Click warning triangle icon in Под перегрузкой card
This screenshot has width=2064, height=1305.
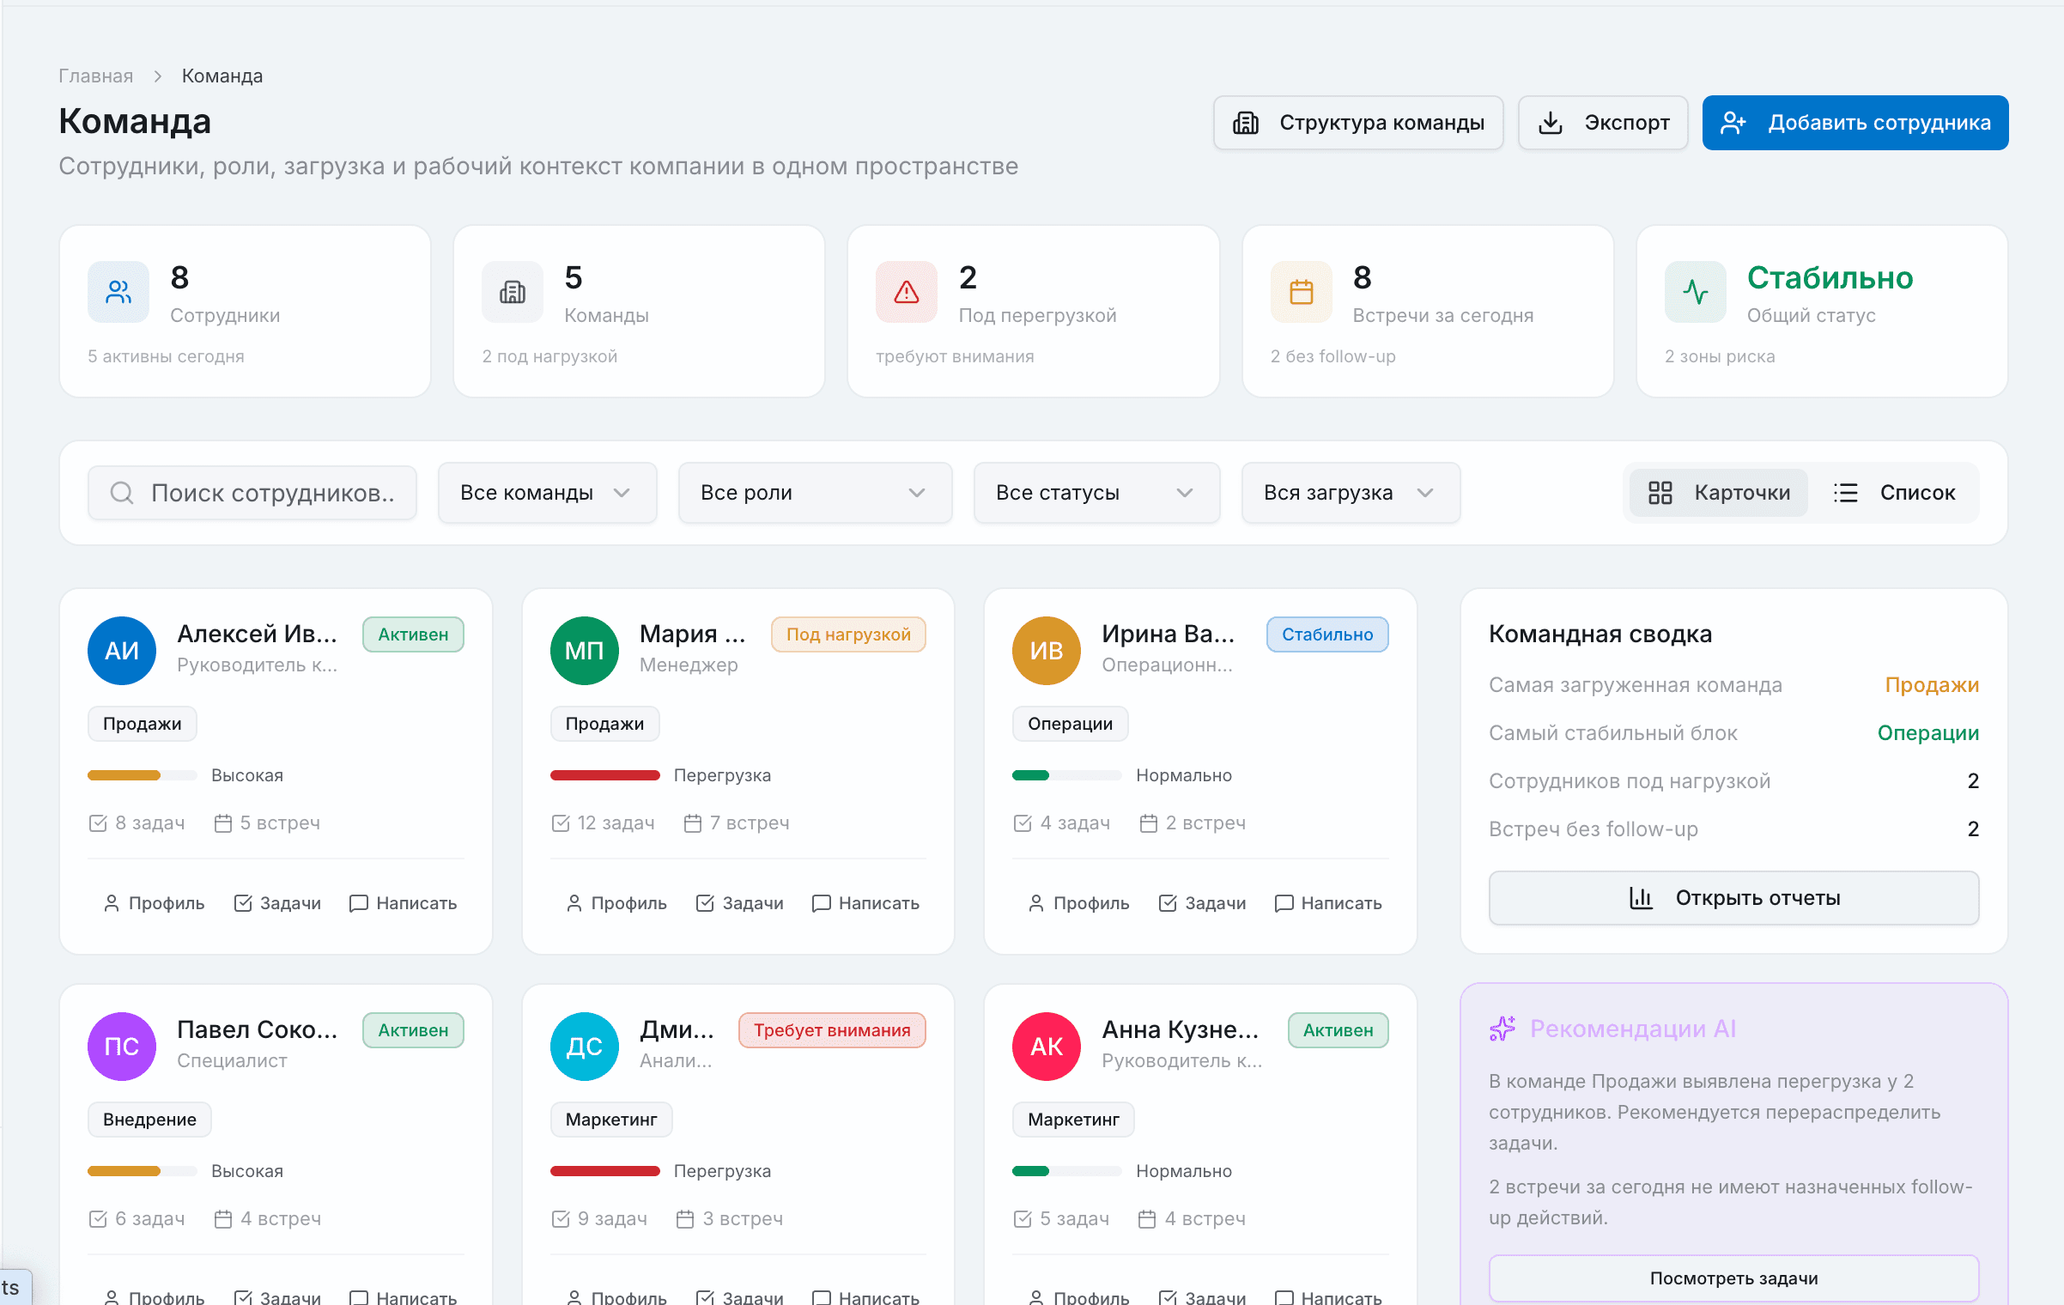906,291
